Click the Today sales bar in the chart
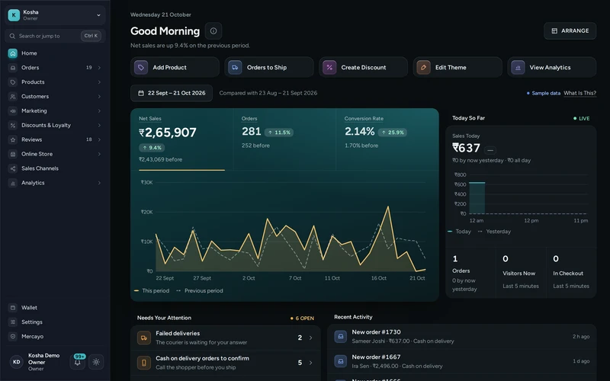The height and width of the screenshot is (381, 610). pyautogui.click(x=477, y=198)
